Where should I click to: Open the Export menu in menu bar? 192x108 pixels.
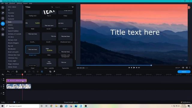coord(25,3)
